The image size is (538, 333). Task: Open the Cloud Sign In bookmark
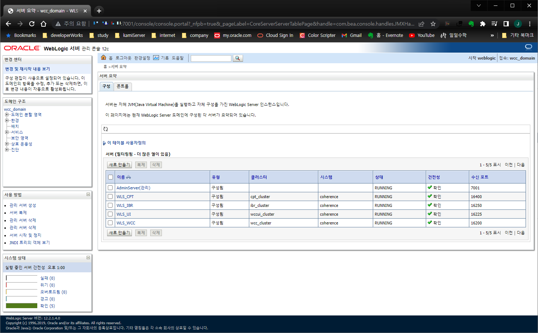275,35
